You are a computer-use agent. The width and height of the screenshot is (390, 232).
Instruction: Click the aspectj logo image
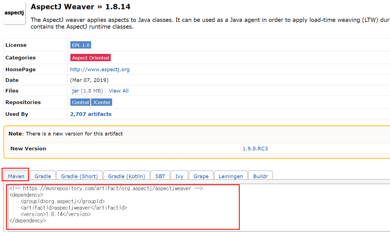pos(14,13)
